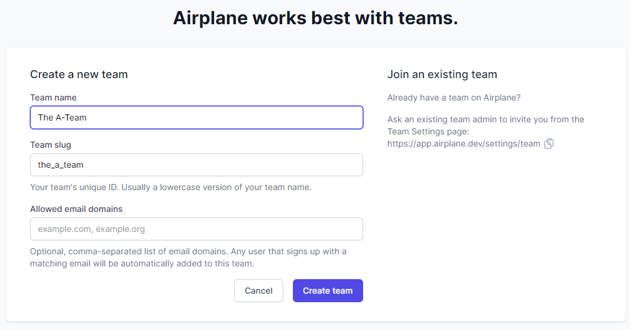The height and width of the screenshot is (330, 630).
Task: Click the optional comma-separated domains helper text
Action: pos(188,257)
